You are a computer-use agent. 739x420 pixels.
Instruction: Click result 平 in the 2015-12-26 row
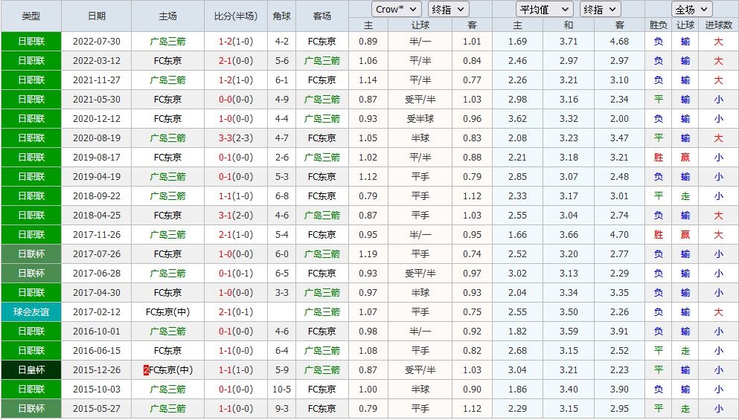pyautogui.click(x=659, y=370)
